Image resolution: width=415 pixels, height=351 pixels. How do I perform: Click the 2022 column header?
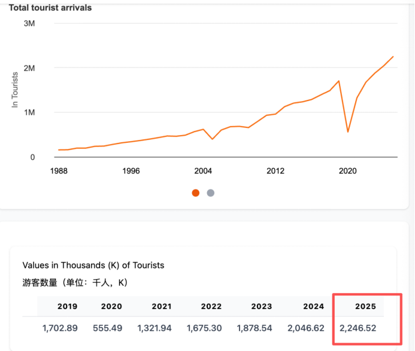211,306
